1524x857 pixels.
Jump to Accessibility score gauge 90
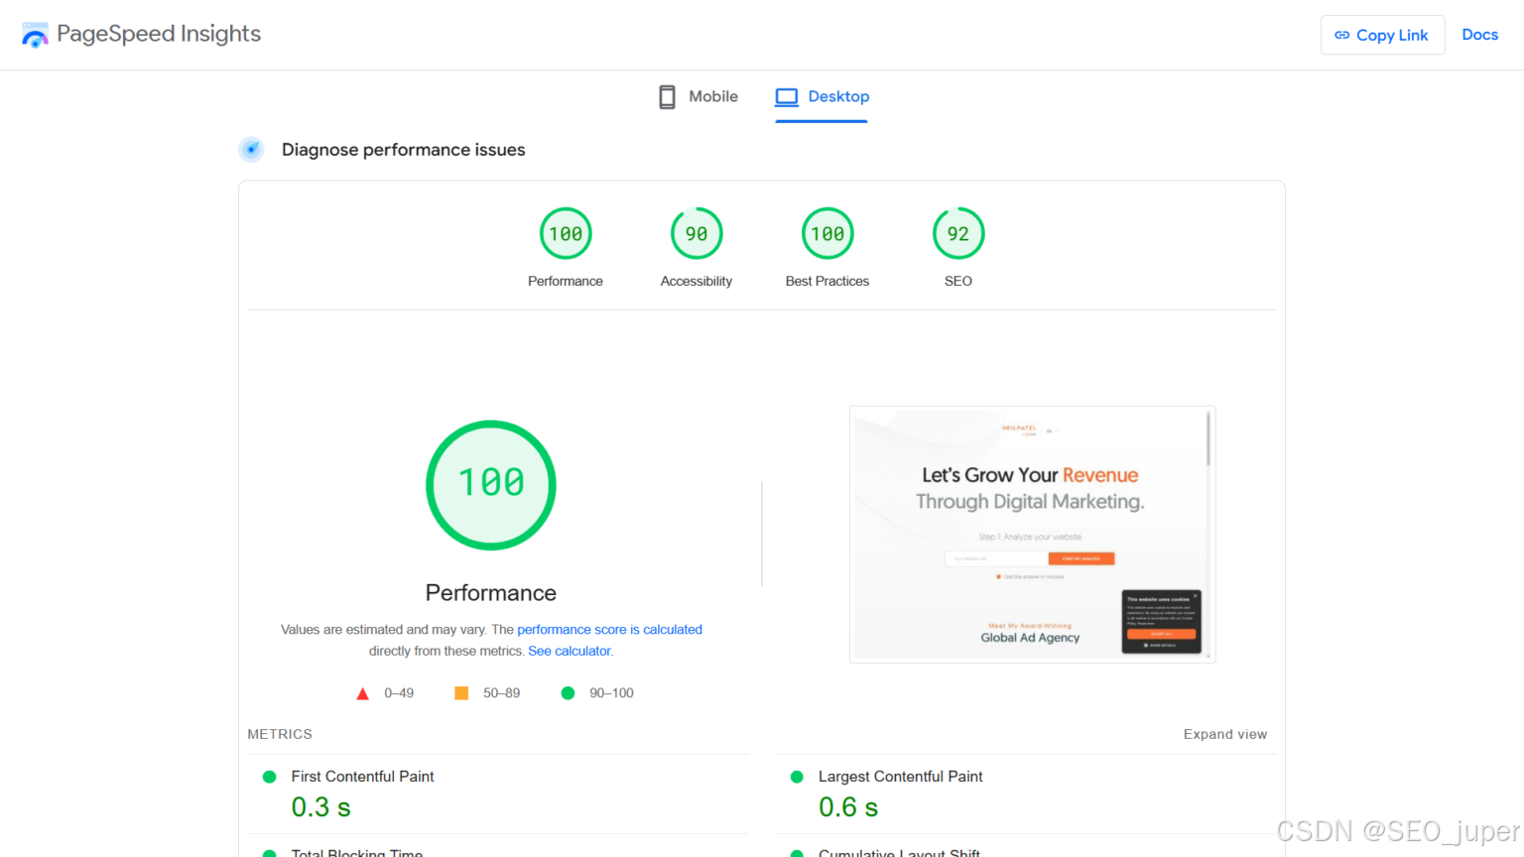pos(697,233)
